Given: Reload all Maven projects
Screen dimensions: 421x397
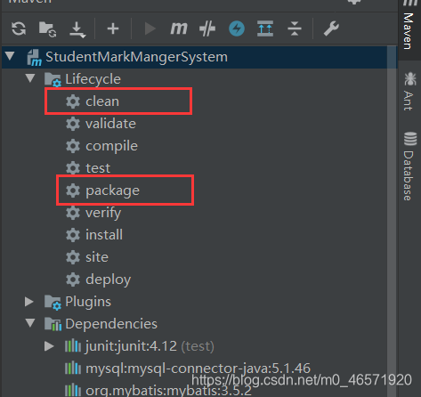Looking at the screenshot, I should [x=19, y=28].
